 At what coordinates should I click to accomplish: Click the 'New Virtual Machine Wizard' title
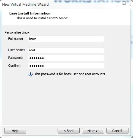click(x=25, y=5)
